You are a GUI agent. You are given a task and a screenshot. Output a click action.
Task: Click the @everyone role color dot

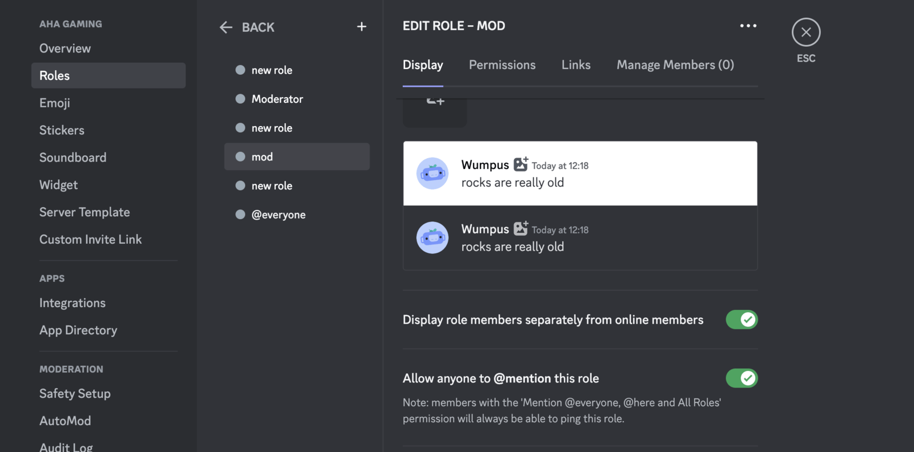click(239, 215)
